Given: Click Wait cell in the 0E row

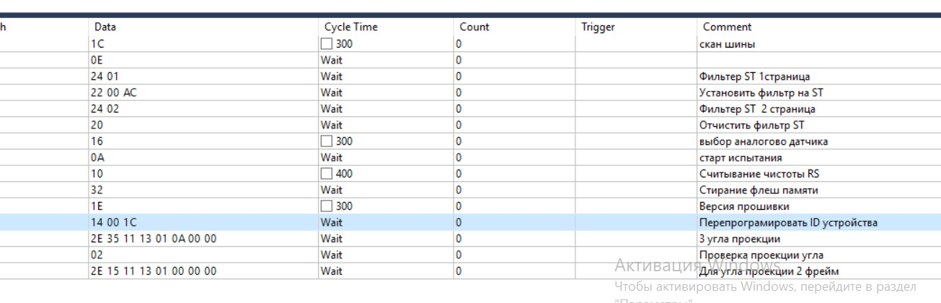Looking at the screenshot, I should click(x=332, y=60).
